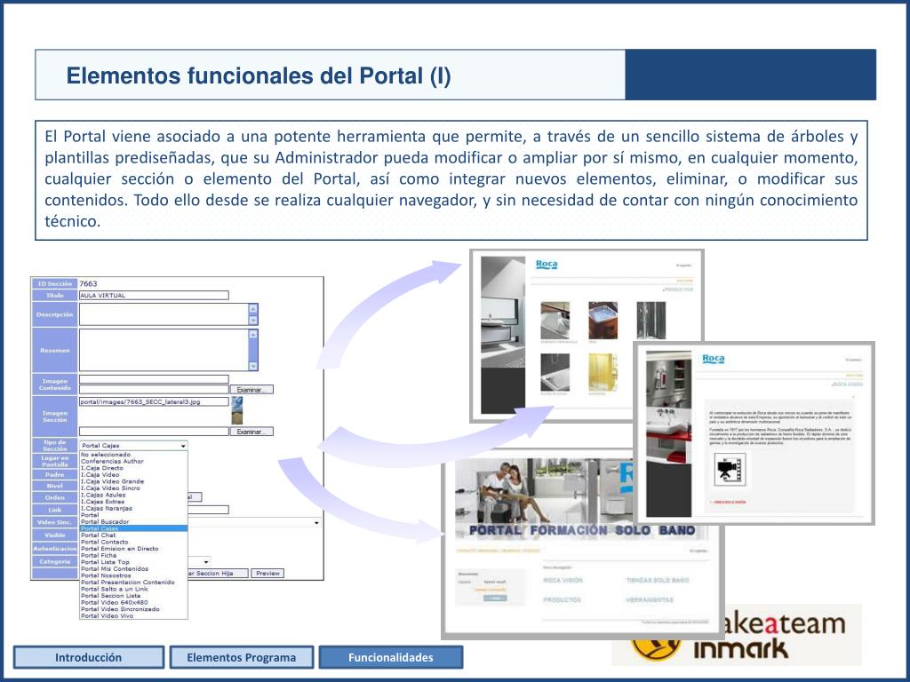Click the Seccion Hija button
This screenshot has height=682, width=910.
[x=218, y=573]
